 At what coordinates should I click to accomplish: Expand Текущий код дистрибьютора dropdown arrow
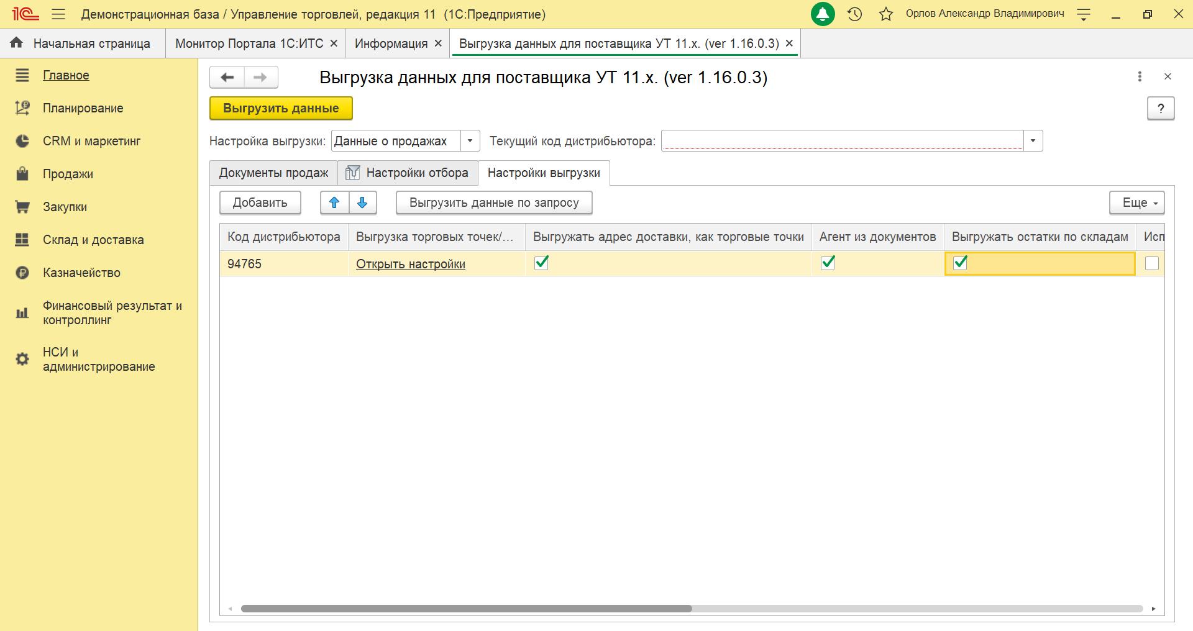pyautogui.click(x=1033, y=141)
